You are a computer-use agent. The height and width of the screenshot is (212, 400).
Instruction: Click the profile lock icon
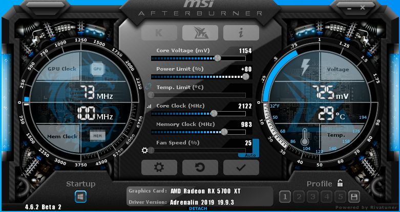(x=340, y=183)
